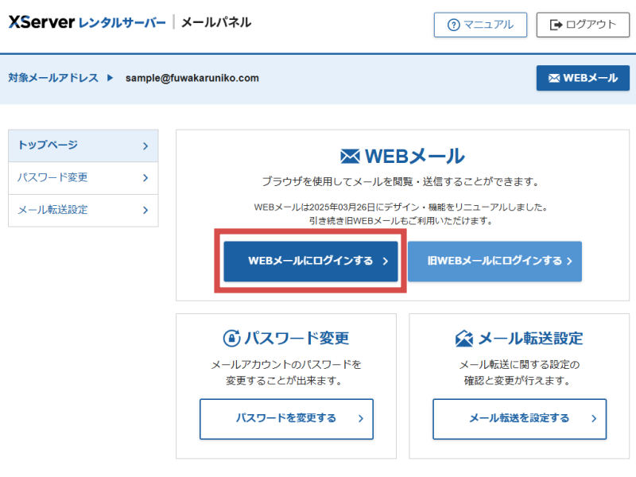Viewport: 636px width, 477px height.
Task: Click the logout door-arrow icon
Action: tap(556, 25)
